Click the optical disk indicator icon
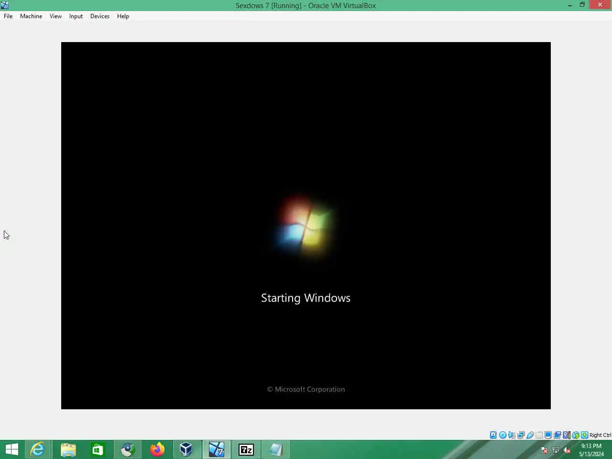Image resolution: width=612 pixels, height=459 pixels. pyautogui.click(x=503, y=435)
